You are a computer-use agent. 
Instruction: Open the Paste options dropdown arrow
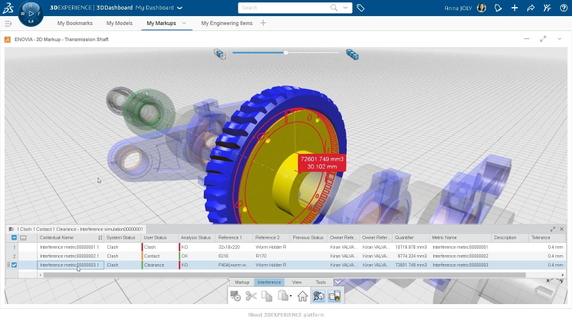point(291,296)
